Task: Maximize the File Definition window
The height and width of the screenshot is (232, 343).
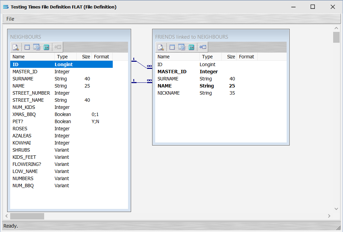Action: click(313, 7)
